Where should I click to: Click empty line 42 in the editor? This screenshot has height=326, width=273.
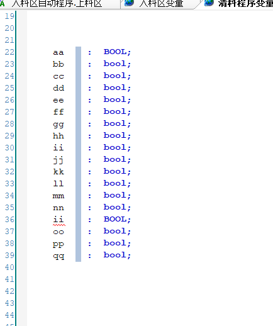tap(147, 291)
